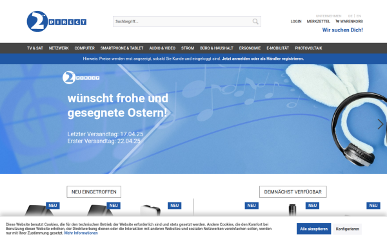387x241 pixels.
Task: Open the STROM menu
Action: 188,48
